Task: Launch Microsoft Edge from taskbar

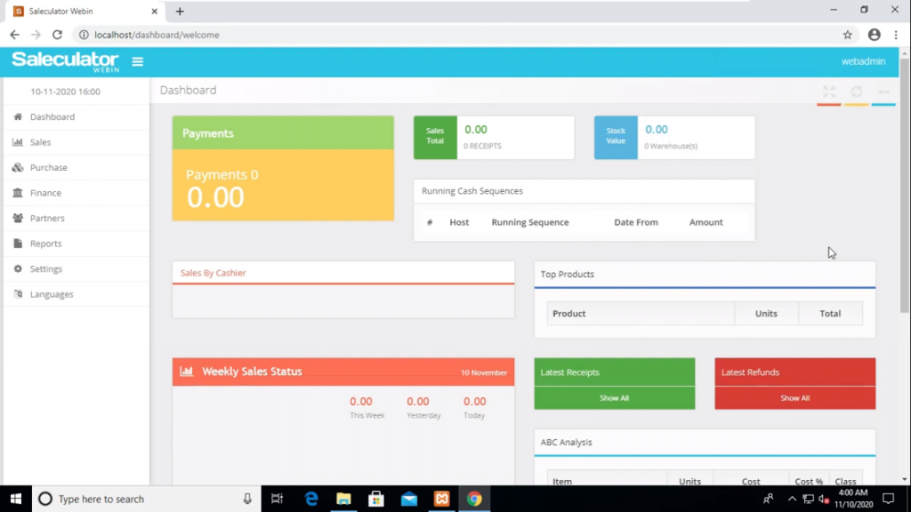Action: pos(311,499)
